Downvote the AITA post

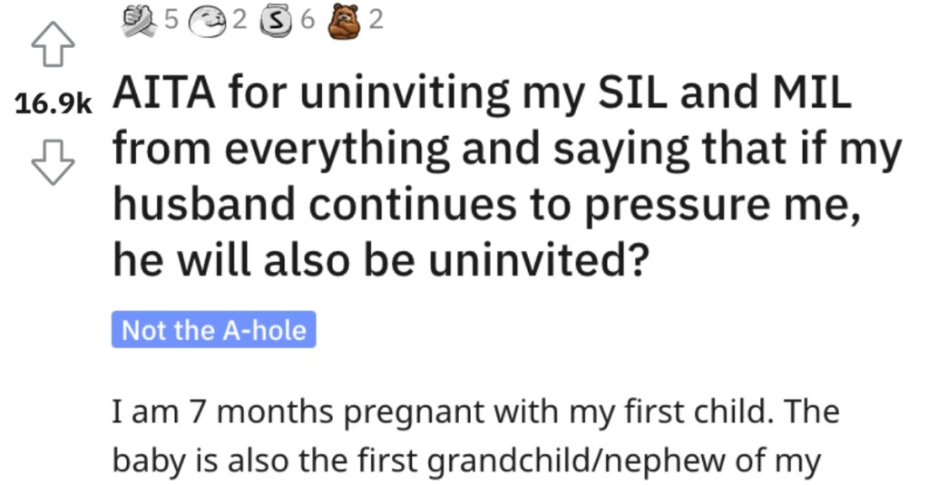click(x=53, y=162)
